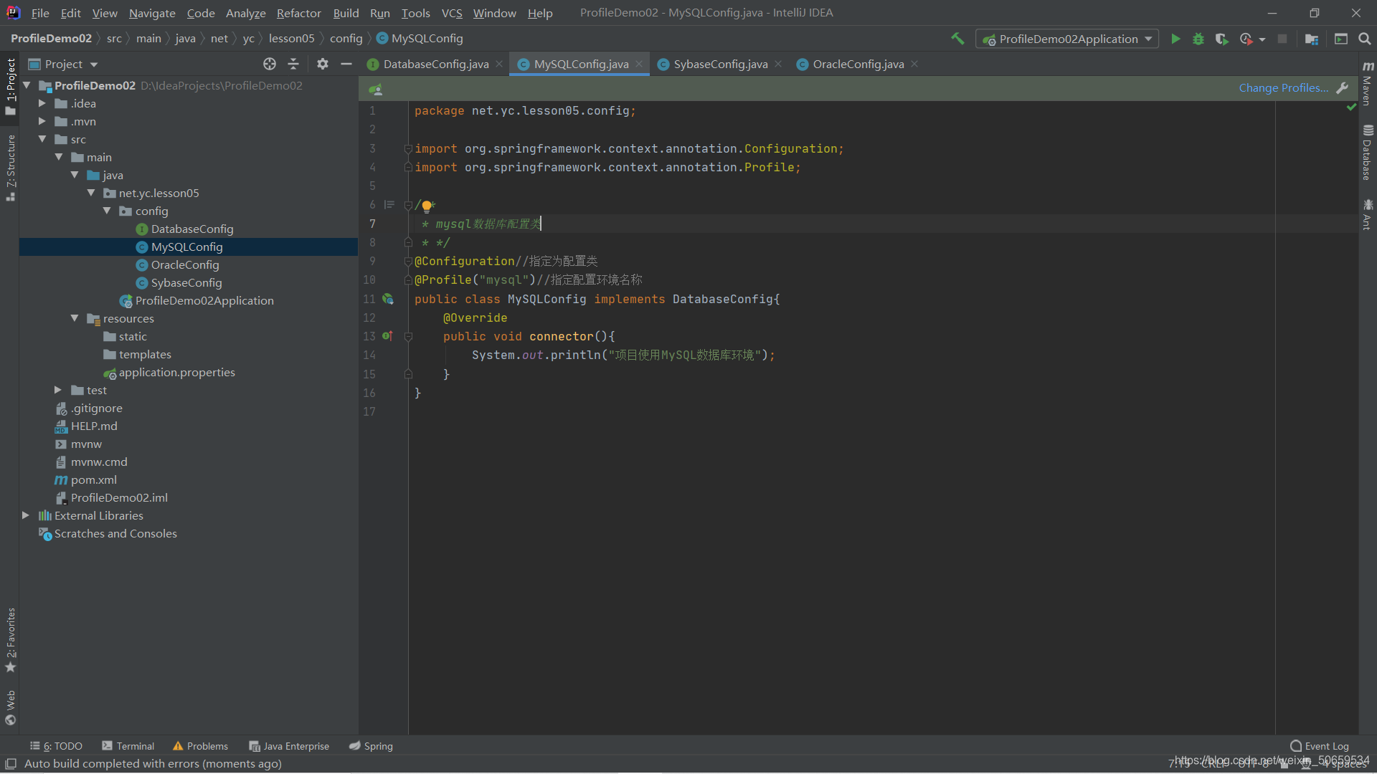Open the Structure tool window
1377x774 pixels.
pos(10,168)
